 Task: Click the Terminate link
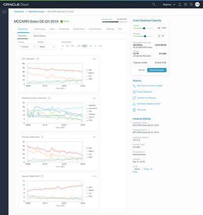(x=142, y=110)
